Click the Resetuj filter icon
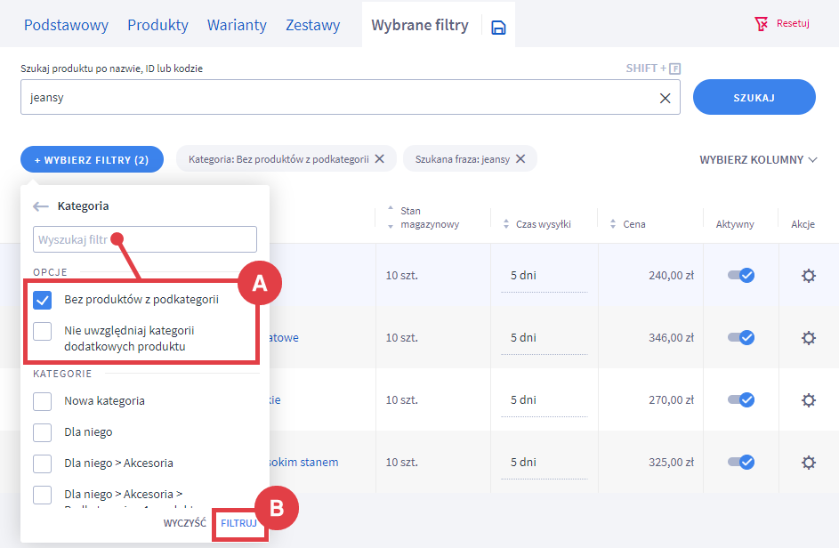The width and height of the screenshot is (839, 548). click(x=761, y=23)
